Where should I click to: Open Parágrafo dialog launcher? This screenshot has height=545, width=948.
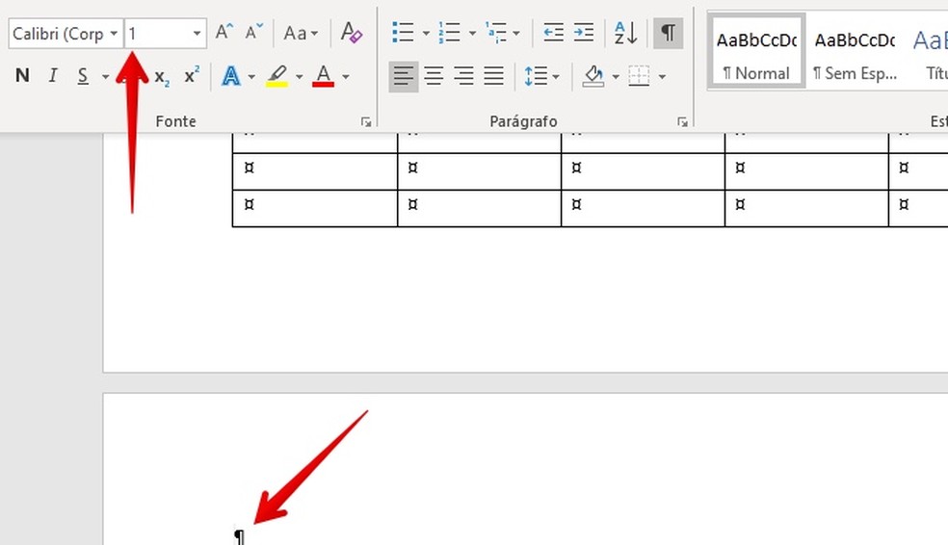coord(683,122)
